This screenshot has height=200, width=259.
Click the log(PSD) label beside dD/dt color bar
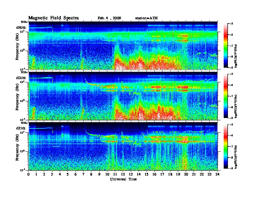(236, 106)
